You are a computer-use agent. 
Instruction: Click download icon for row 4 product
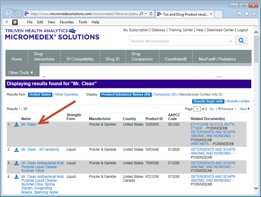(x=16, y=177)
